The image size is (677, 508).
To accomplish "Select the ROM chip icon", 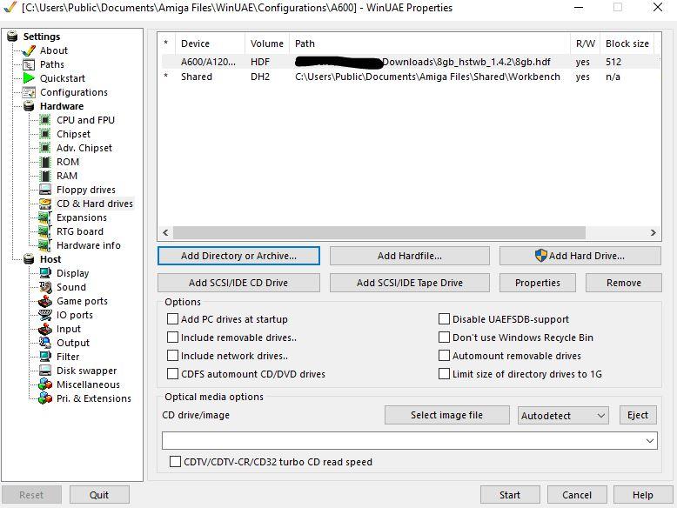I will (x=45, y=162).
